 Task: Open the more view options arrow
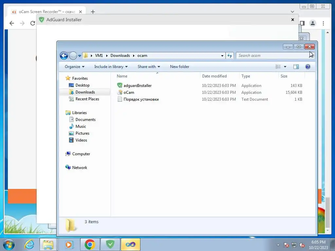[x=285, y=67]
